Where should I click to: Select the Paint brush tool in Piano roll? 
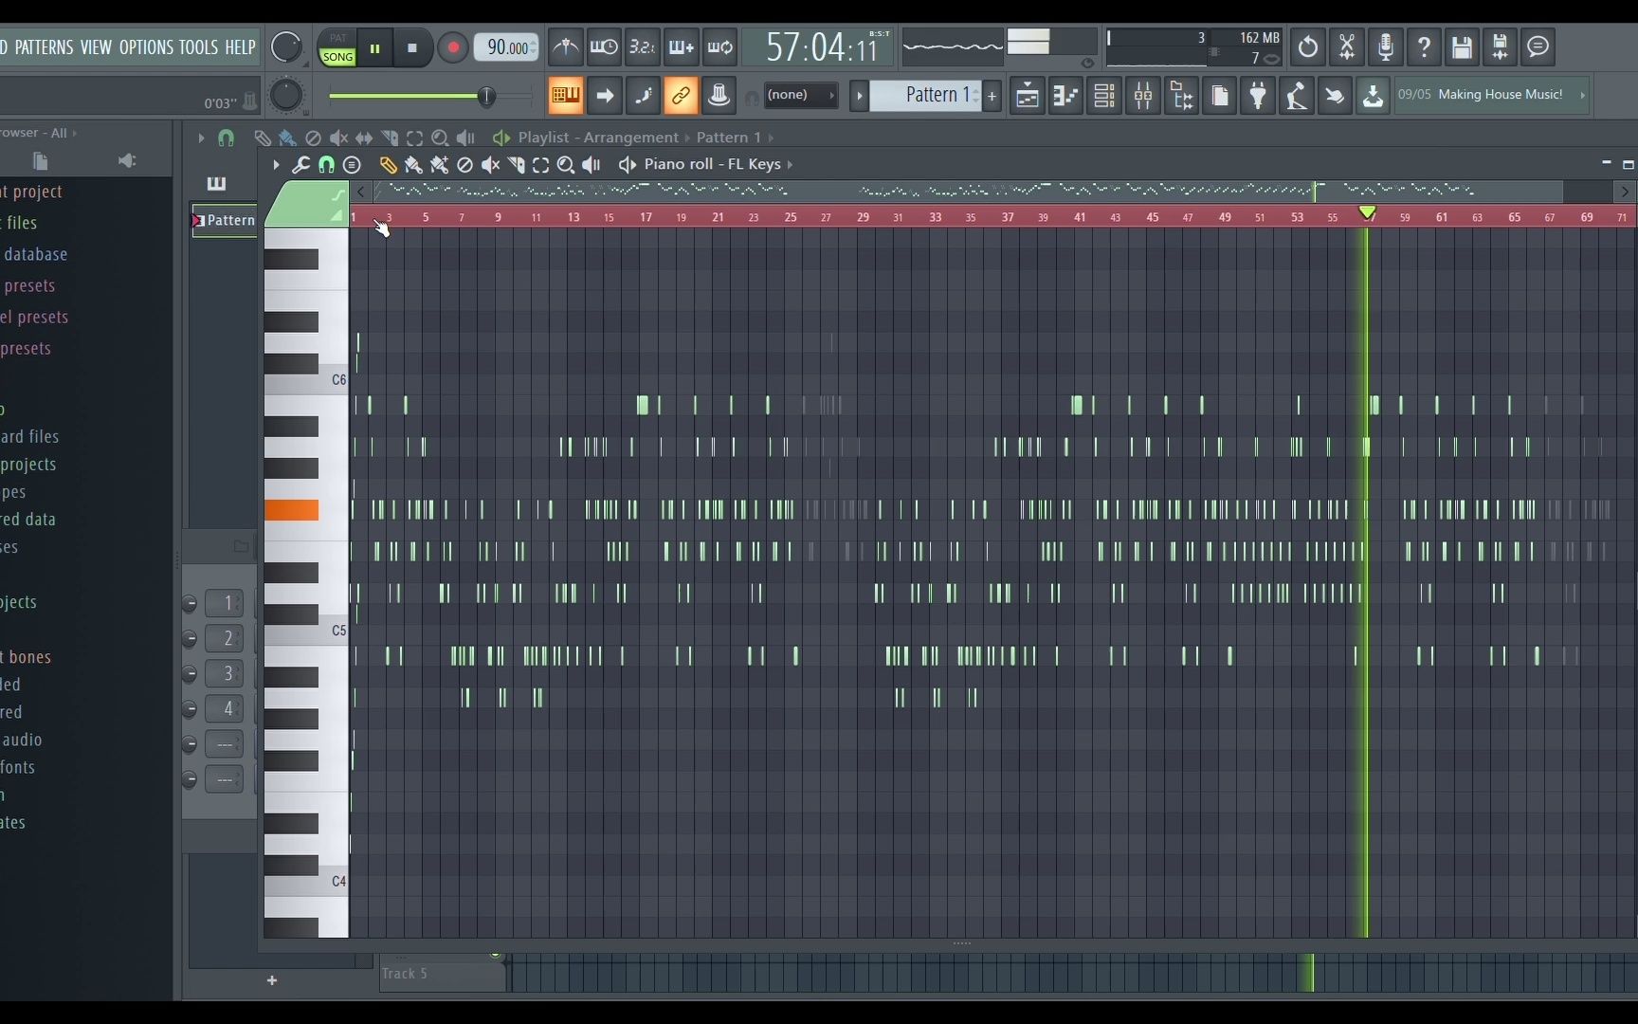[413, 165]
